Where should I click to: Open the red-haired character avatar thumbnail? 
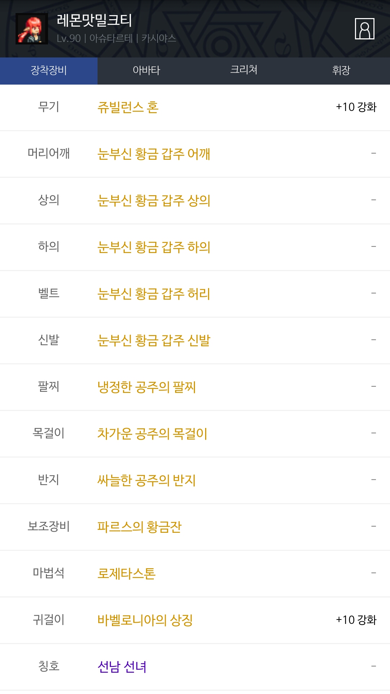tap(32, 29)
